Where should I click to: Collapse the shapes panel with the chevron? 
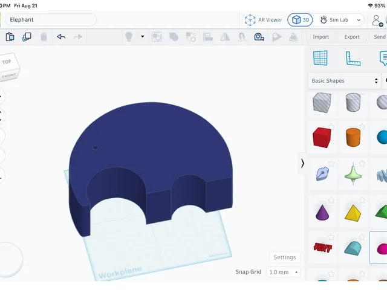[302, 163]
